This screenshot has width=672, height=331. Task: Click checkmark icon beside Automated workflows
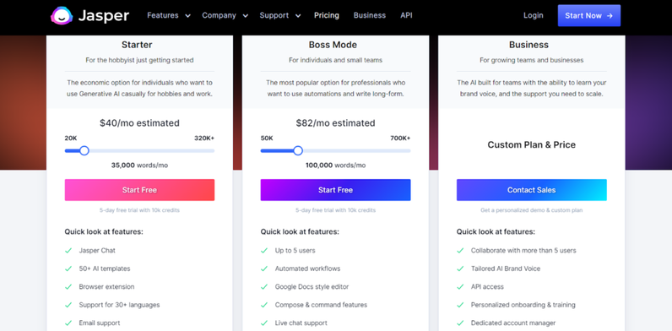point(264,269)
